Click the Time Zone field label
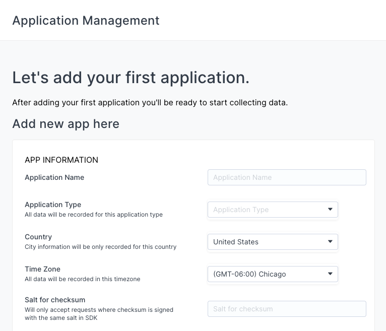This screenshot has height=331, width=386. [x=42, y=269]
